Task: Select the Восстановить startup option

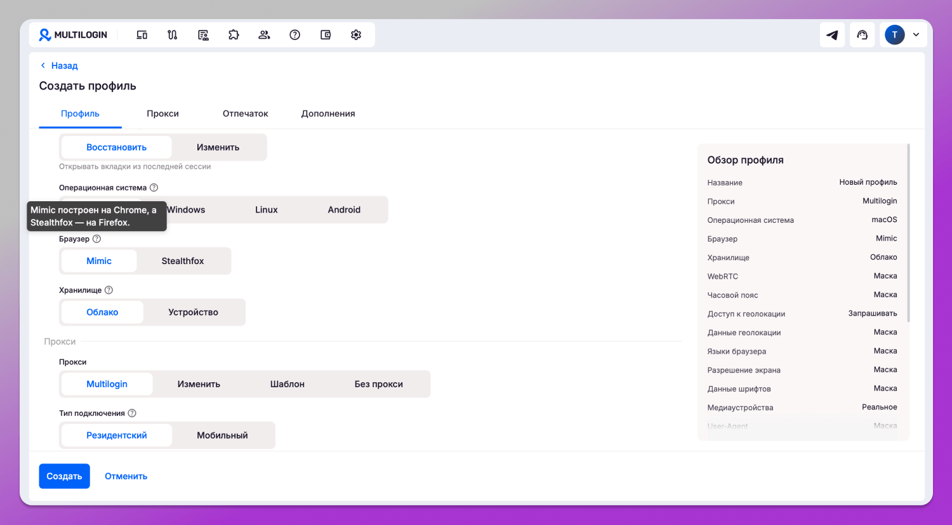Action: 116,147
